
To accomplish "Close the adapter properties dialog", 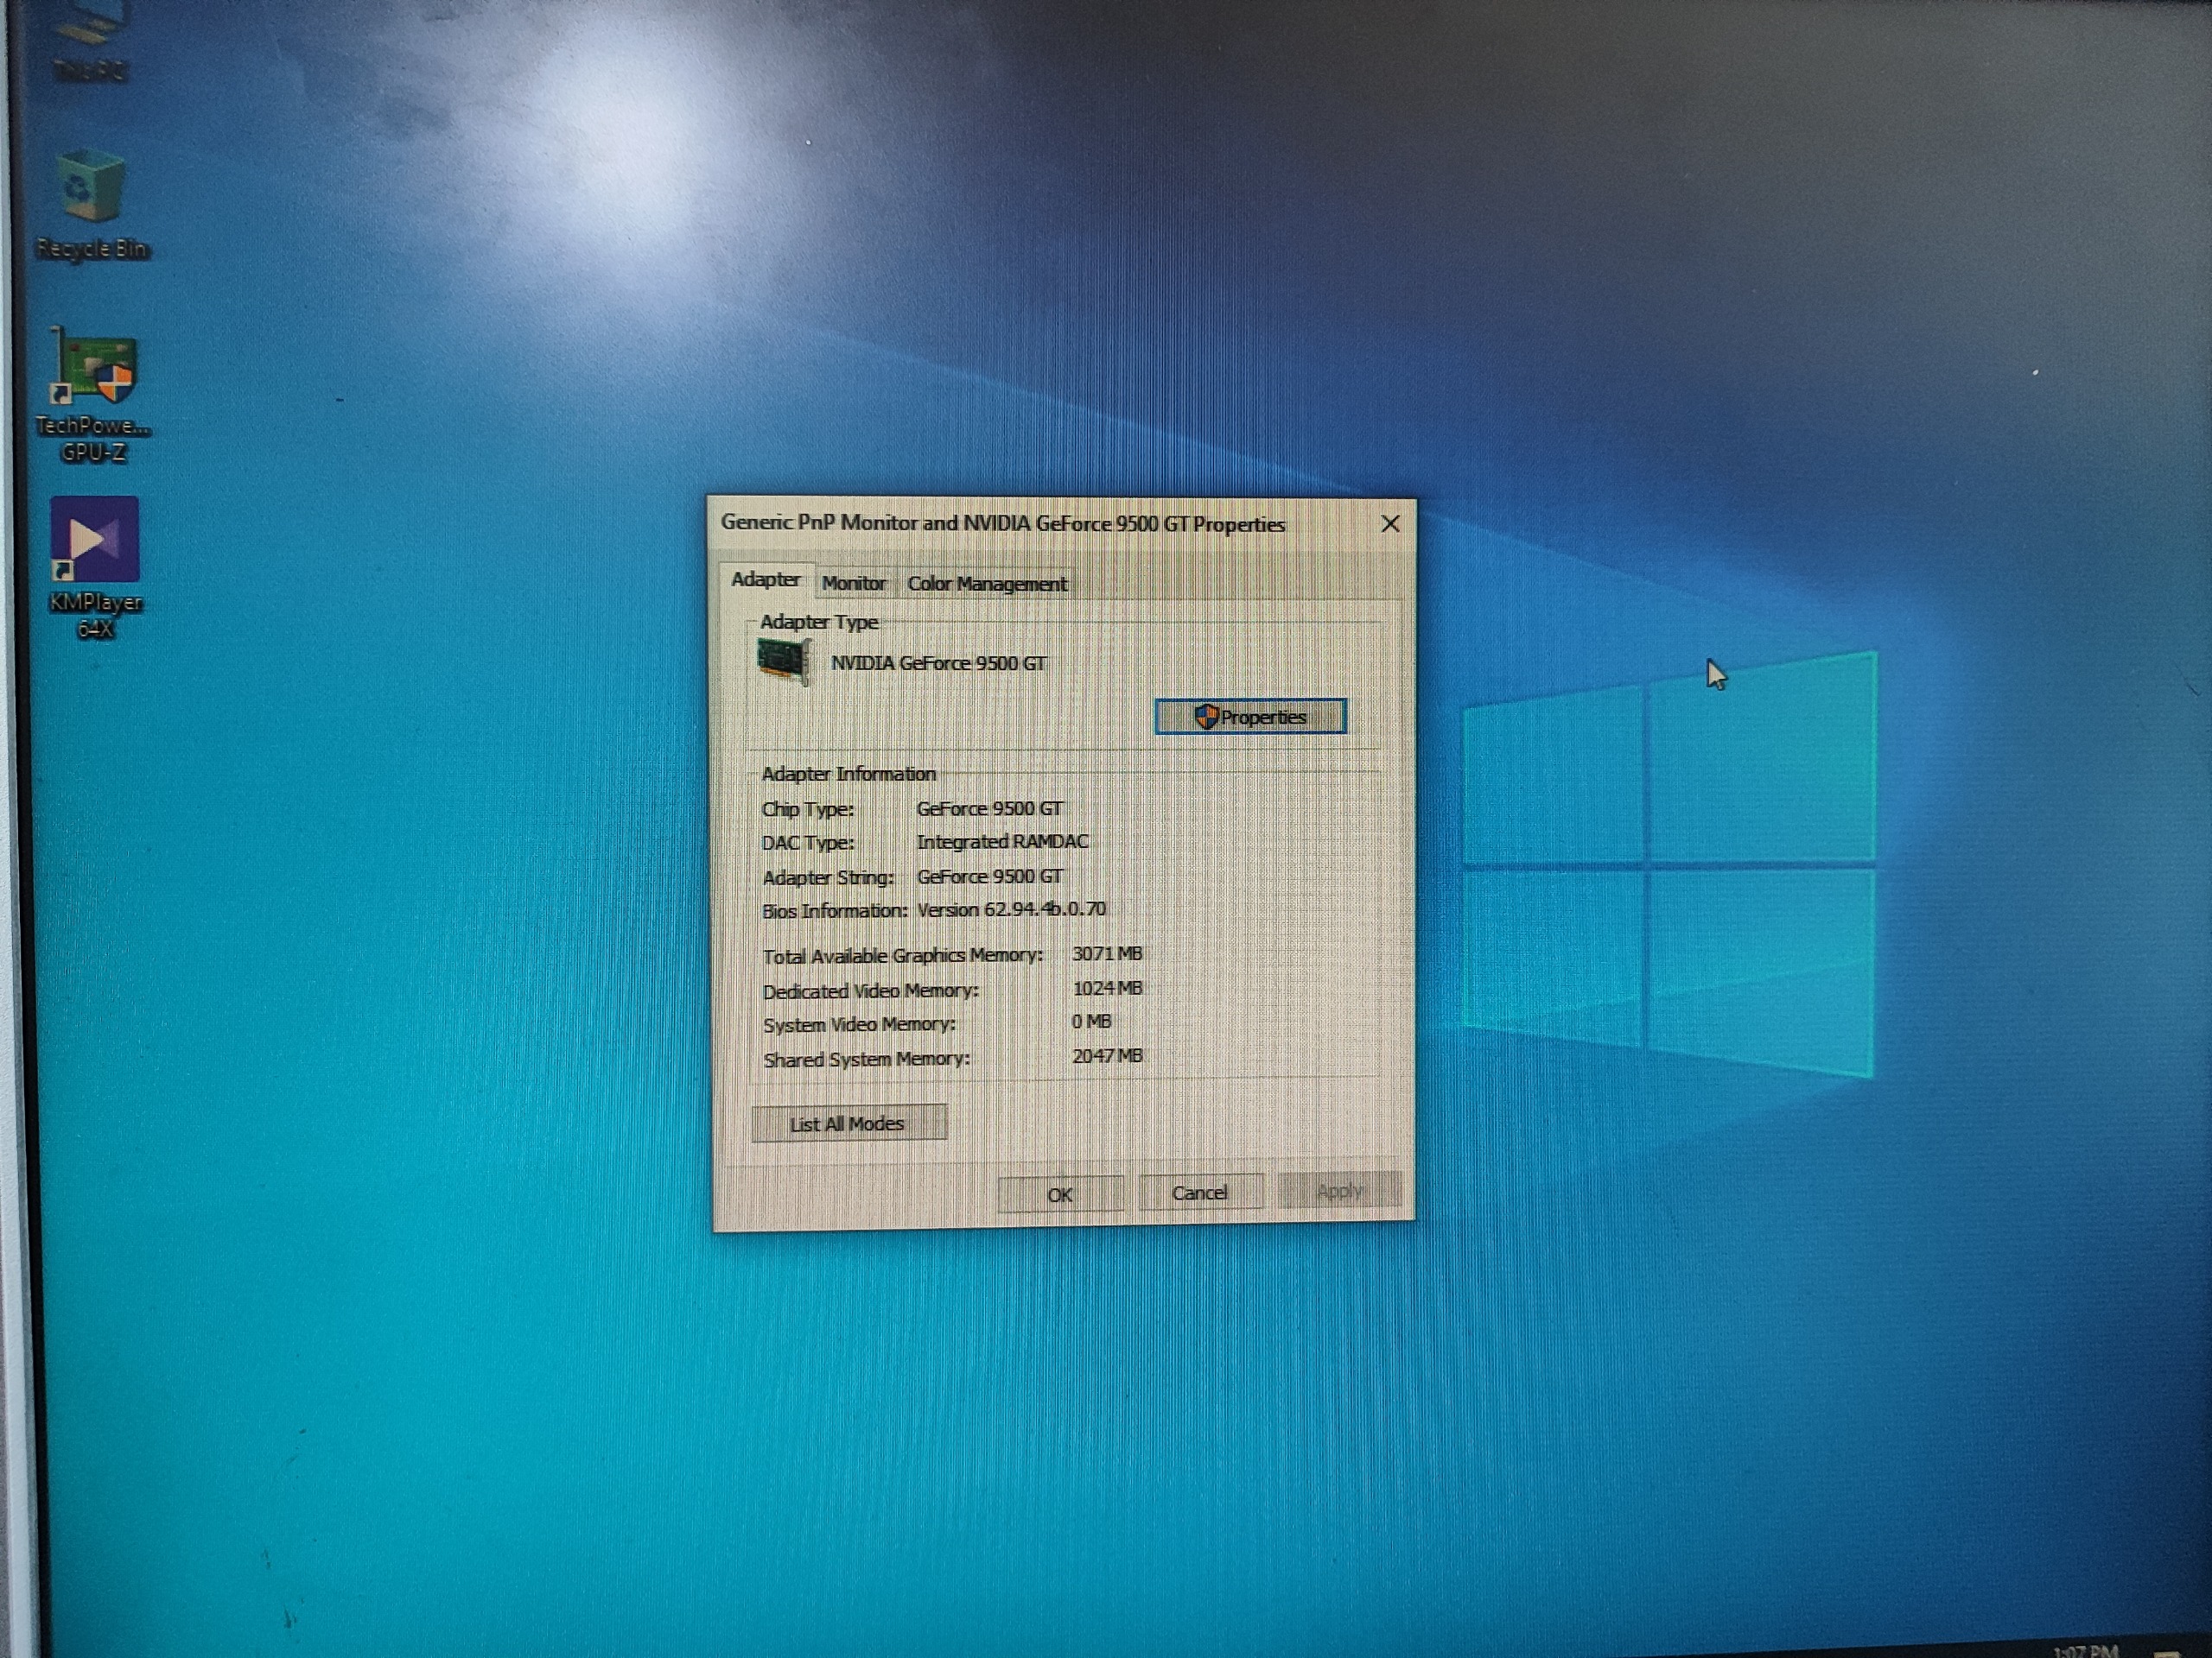I will 1390,523.
